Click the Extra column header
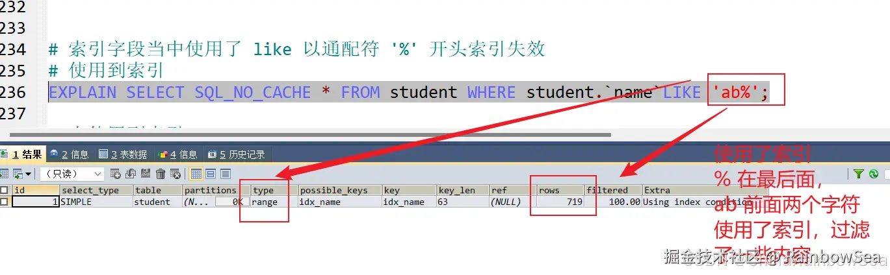 click(x=705, y=190)
